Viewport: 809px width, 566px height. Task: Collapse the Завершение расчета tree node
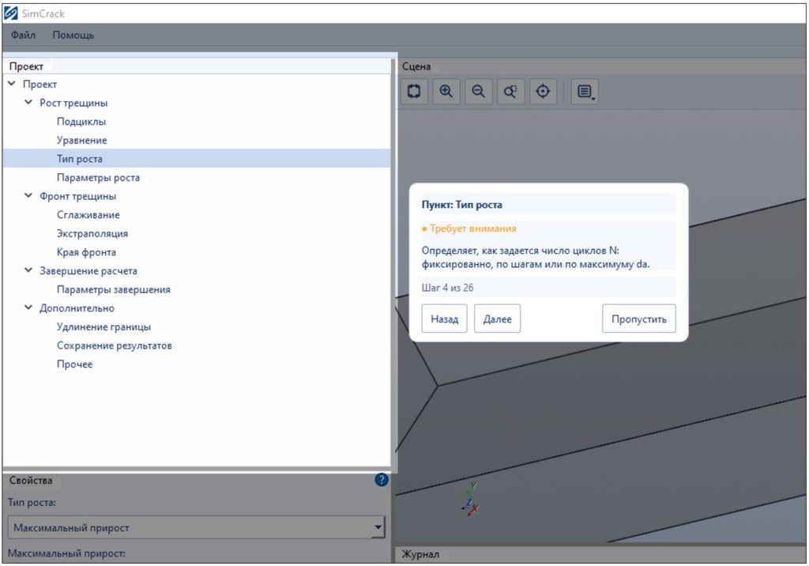[29, 270]
